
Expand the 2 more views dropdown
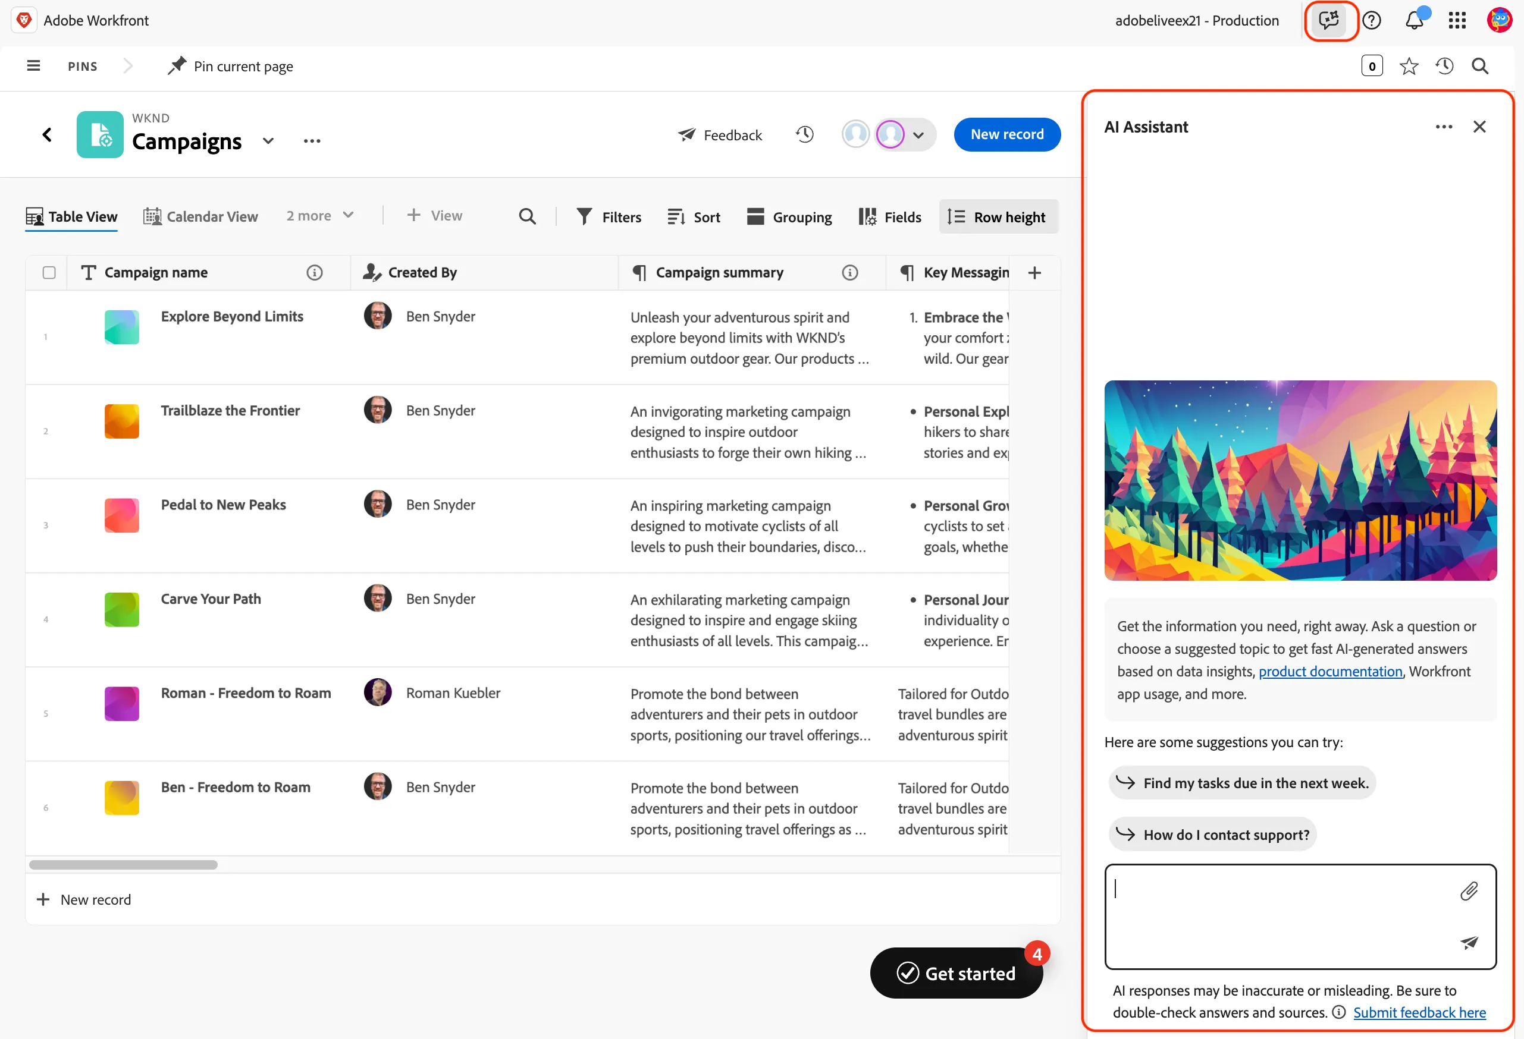[x=320, y=216]
